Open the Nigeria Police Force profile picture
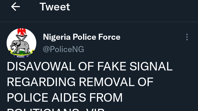This screenshot has width=198, height=111. point(21,43)
